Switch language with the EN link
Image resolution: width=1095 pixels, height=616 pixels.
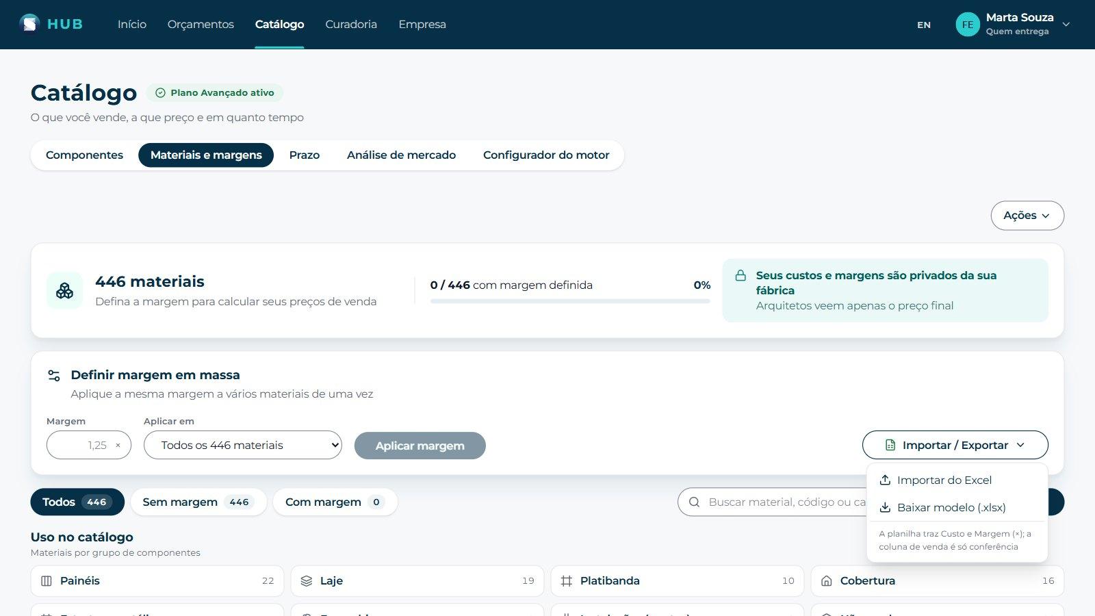tap(924, 25)
